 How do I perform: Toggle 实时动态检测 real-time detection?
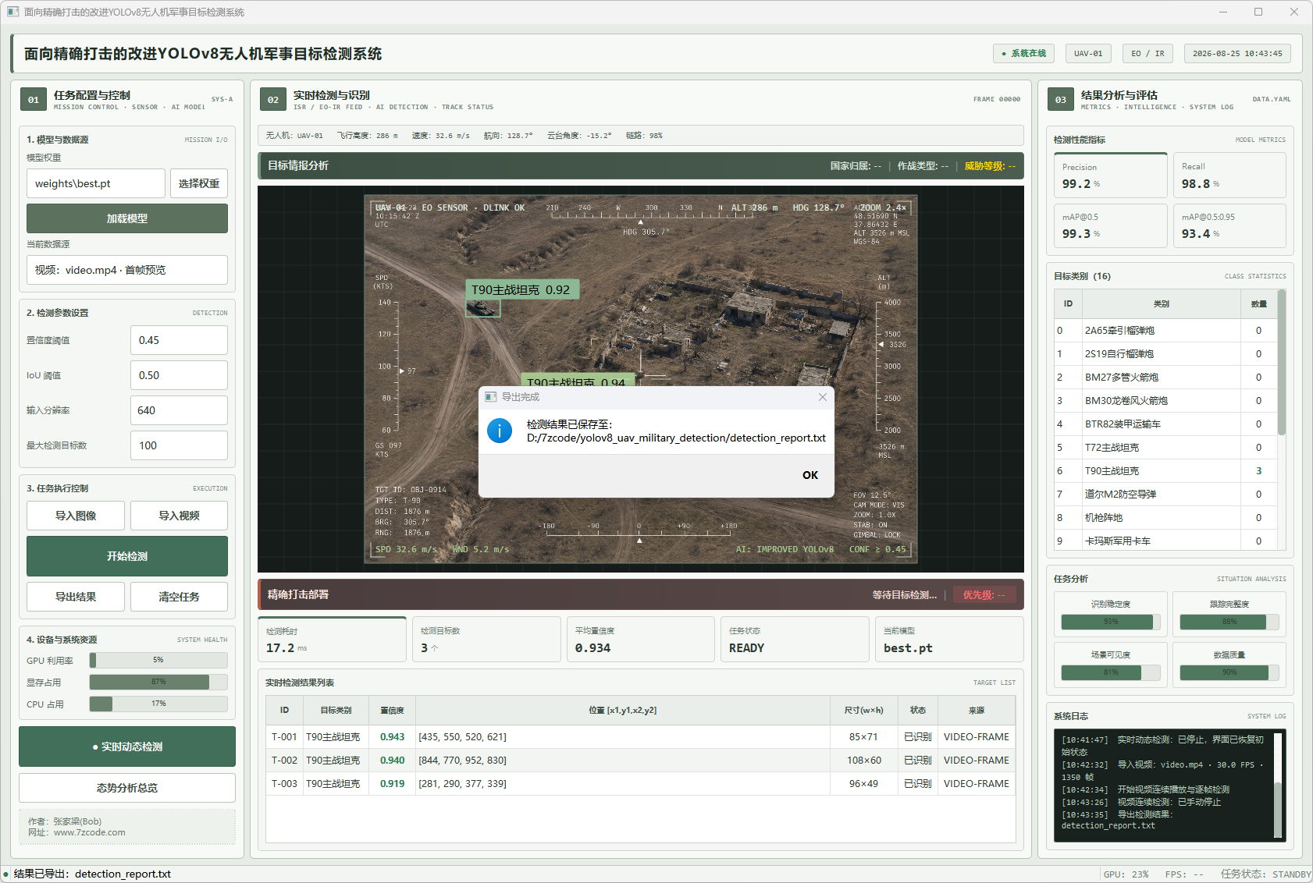point(127,746)
